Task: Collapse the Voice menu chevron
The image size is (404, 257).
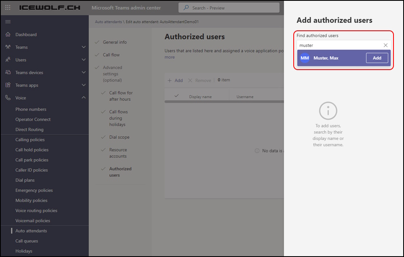Action: click(x=84, y=98)
